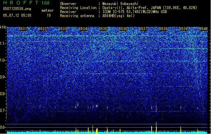Click the 0535 time marker
Viewport: 211px width, 134px height.
[x=103, y=29]
